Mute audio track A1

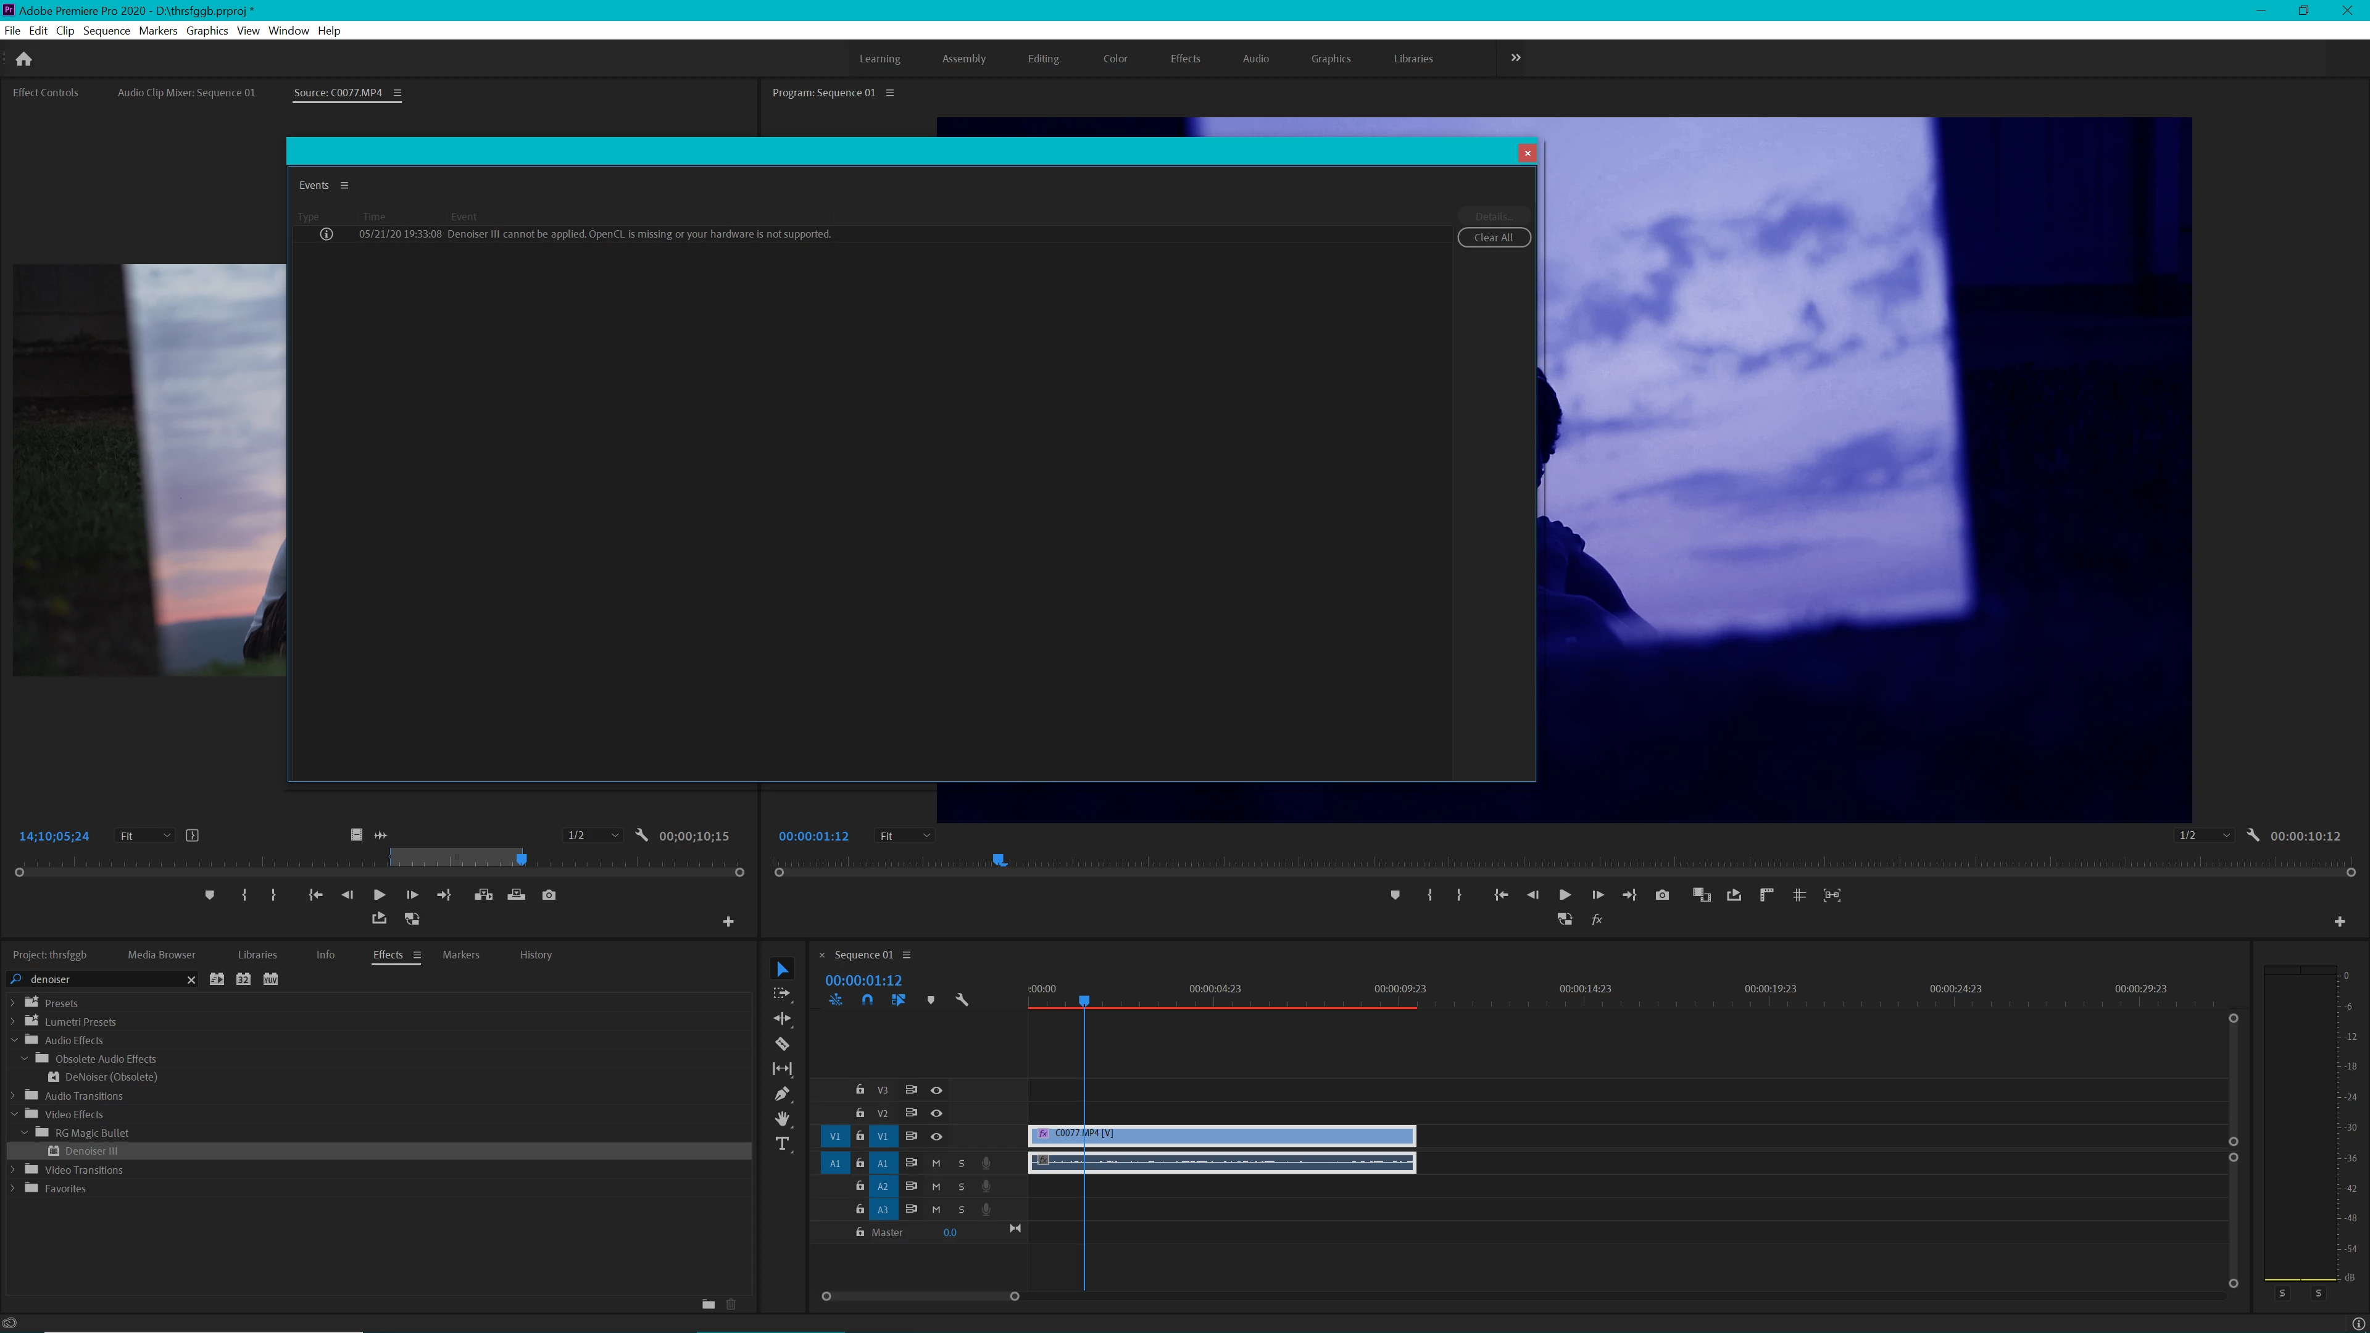(937, 1163)
